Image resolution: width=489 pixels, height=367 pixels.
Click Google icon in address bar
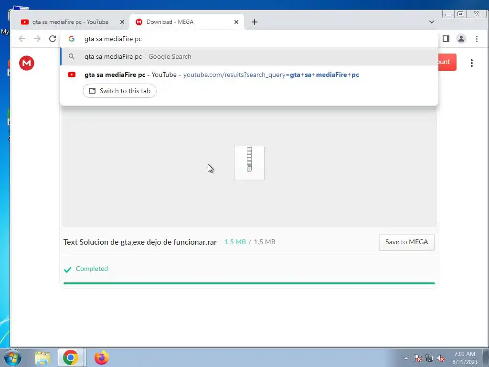72,39
